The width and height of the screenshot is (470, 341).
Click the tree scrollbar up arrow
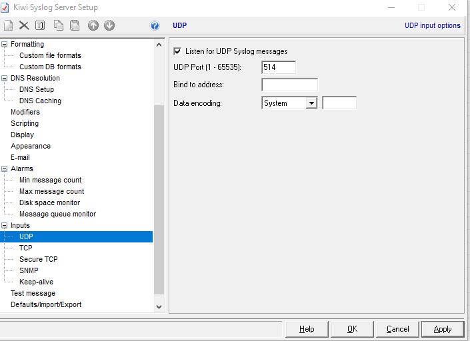[159, 45]
